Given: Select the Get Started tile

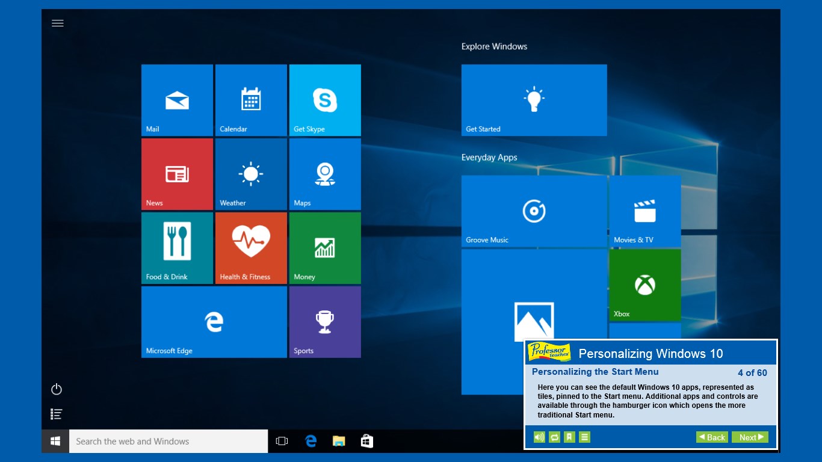Looking at the screenshot, I should [x=534, y=100].
